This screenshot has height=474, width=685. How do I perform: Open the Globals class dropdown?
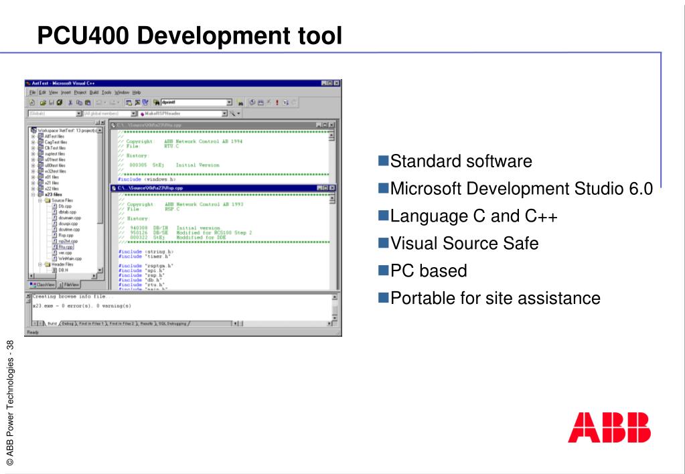pyautogui.click(x=78, y=114)
